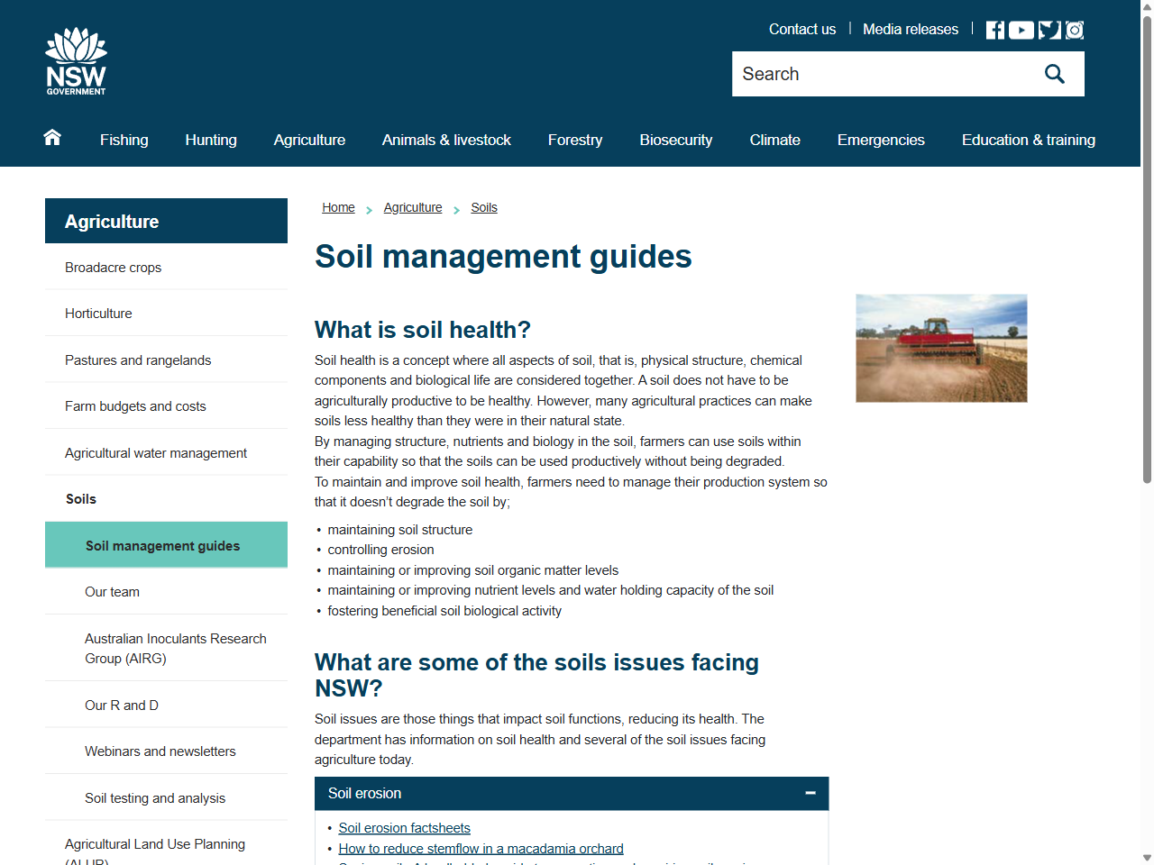Screen dimensions: 1154x865
Task: Open Media releases
Action: click(911, 29)
